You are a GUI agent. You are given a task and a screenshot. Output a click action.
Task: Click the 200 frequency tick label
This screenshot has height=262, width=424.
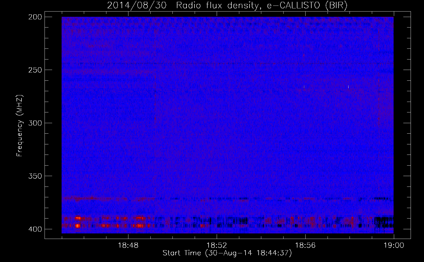(35, 17)
